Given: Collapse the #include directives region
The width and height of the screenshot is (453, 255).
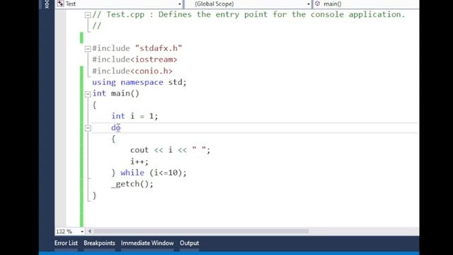Looking at the screenshot, I should click(x=88, y=49).
